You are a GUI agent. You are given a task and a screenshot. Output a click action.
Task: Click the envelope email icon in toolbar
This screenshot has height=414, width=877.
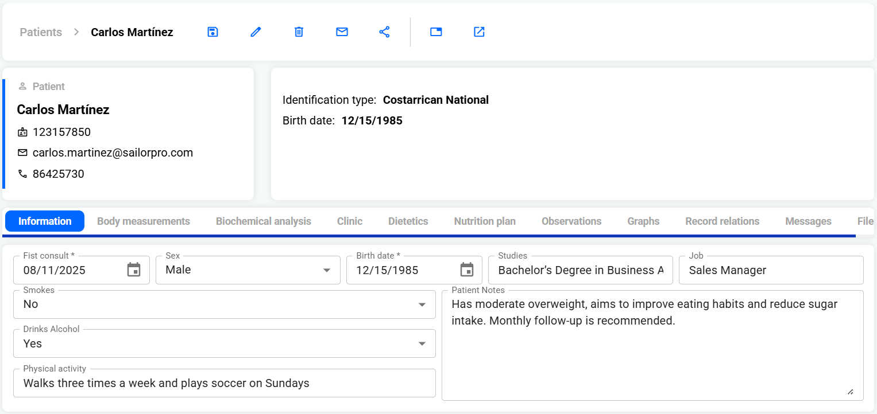click(342, 32)
